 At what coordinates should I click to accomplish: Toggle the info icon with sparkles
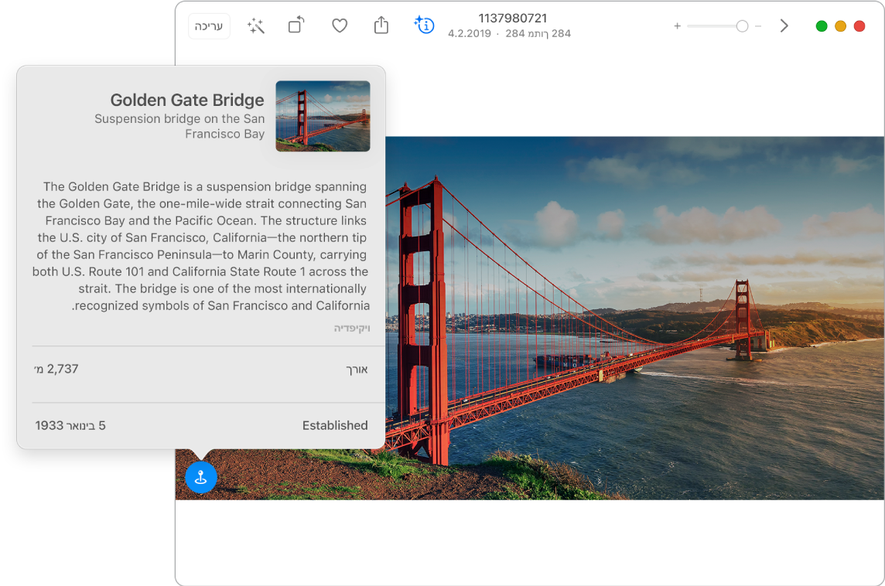pyautogui.click(x=424, y=26)
